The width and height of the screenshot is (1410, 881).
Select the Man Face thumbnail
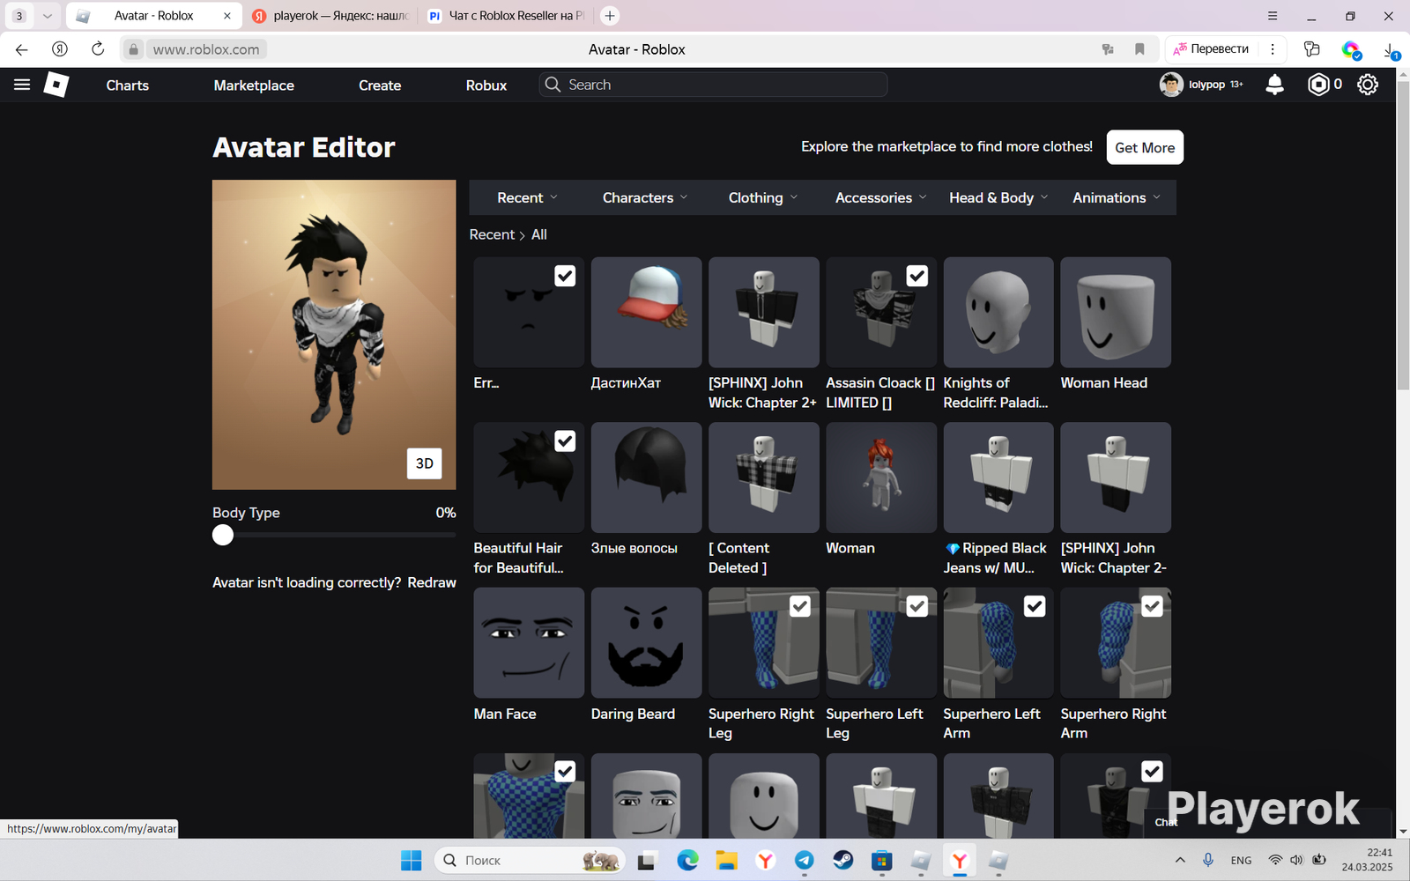(x=529, y=642)
